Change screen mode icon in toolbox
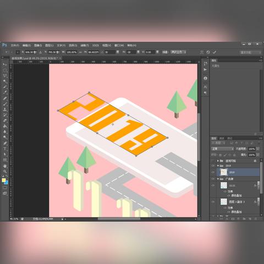This screenshot has width=264, height=264. click(5, 193)
